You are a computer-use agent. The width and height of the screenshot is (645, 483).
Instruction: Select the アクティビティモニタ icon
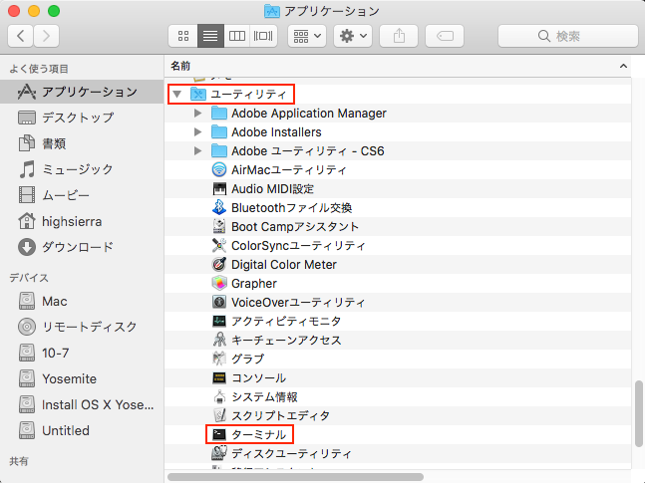point(219,321)
